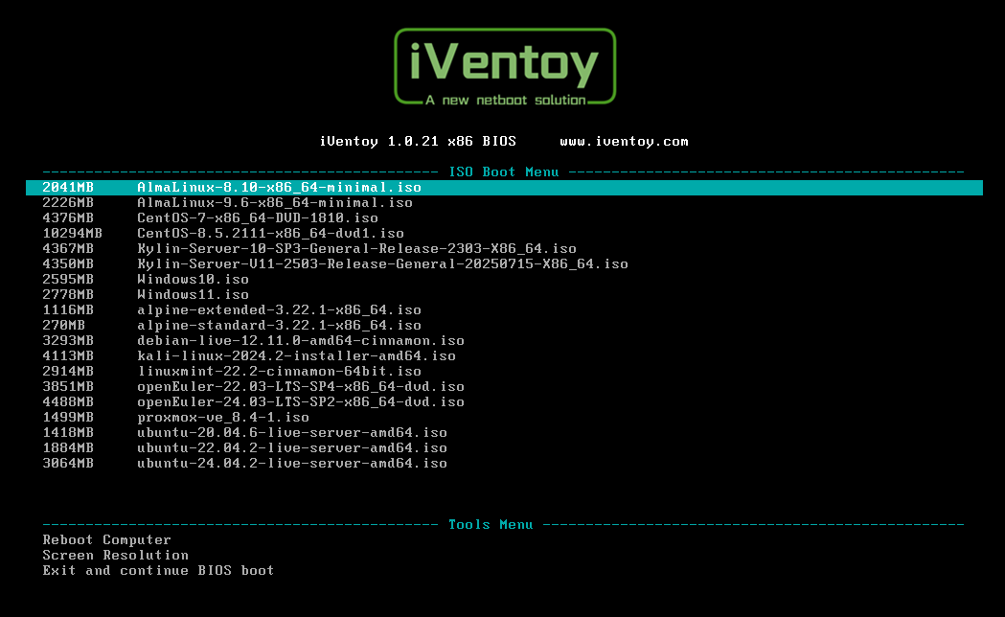
Task: Click Reboot Computer in Tools Menu
Action: pyautogui.click(x=106, y=540)
